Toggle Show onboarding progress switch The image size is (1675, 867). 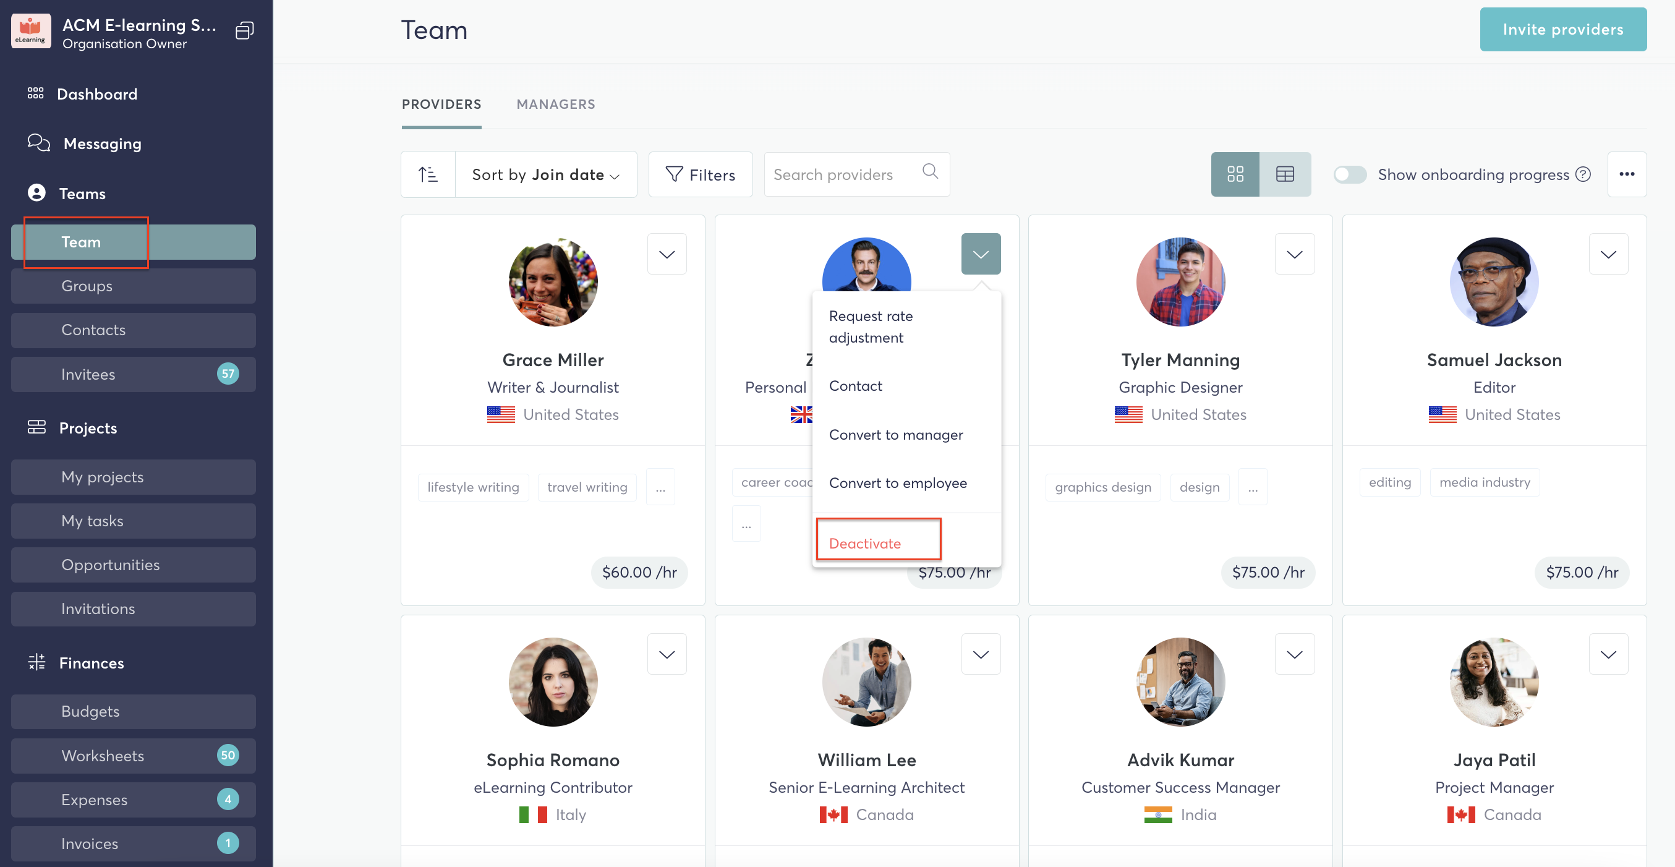click(x=1350, y=174)
